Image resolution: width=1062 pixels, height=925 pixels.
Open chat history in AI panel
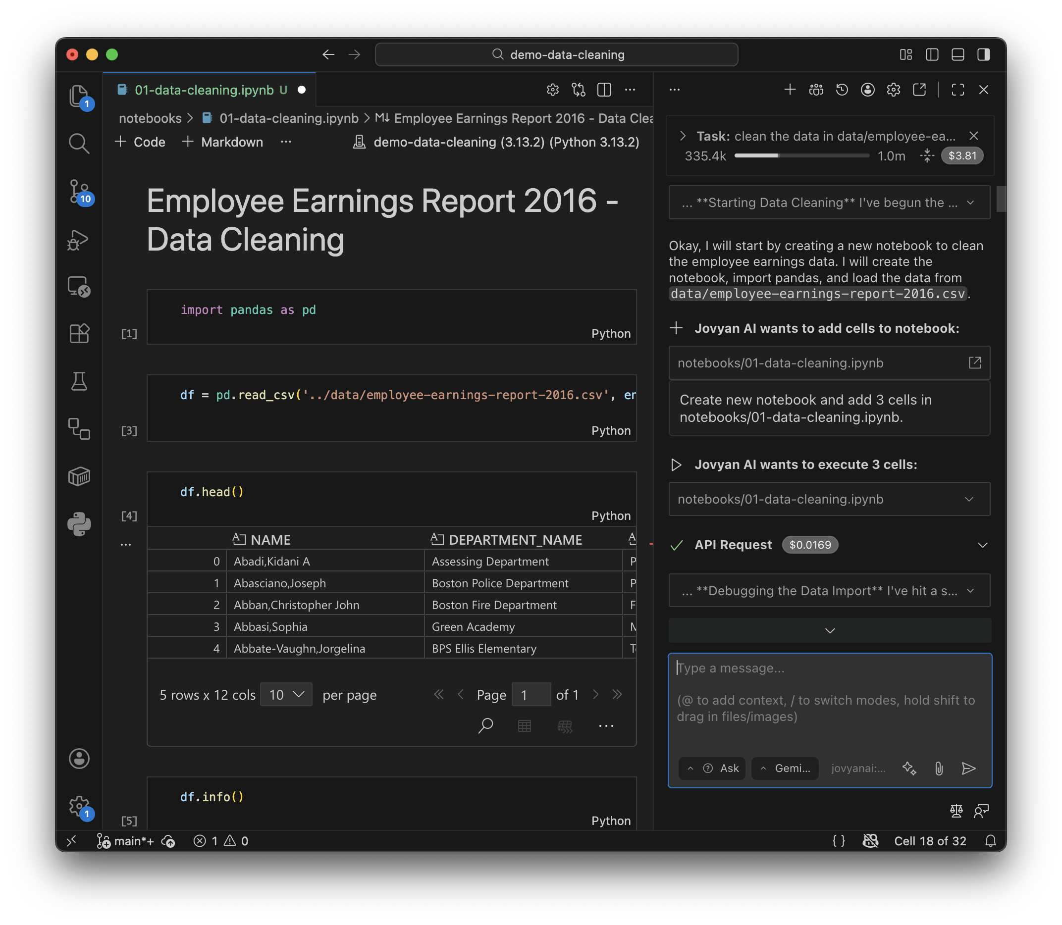[842, 90]
